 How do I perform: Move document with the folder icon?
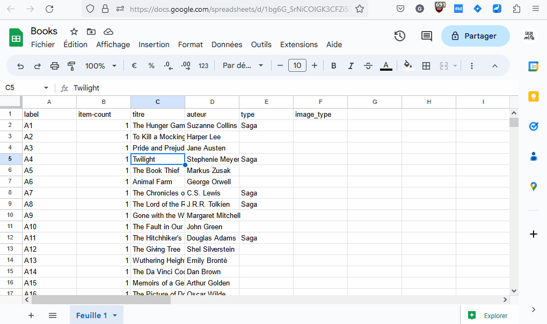pos(91,32)
